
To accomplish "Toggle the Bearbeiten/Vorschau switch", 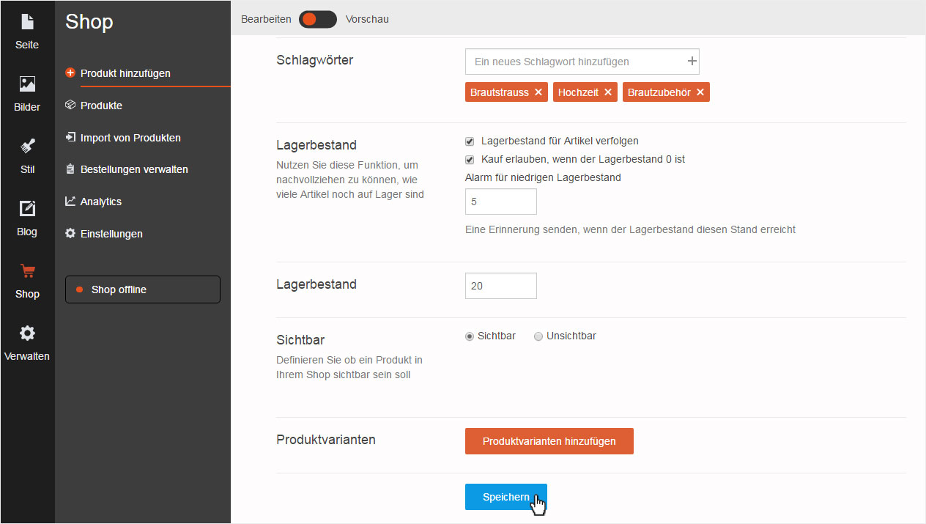I will pos(318,19).
